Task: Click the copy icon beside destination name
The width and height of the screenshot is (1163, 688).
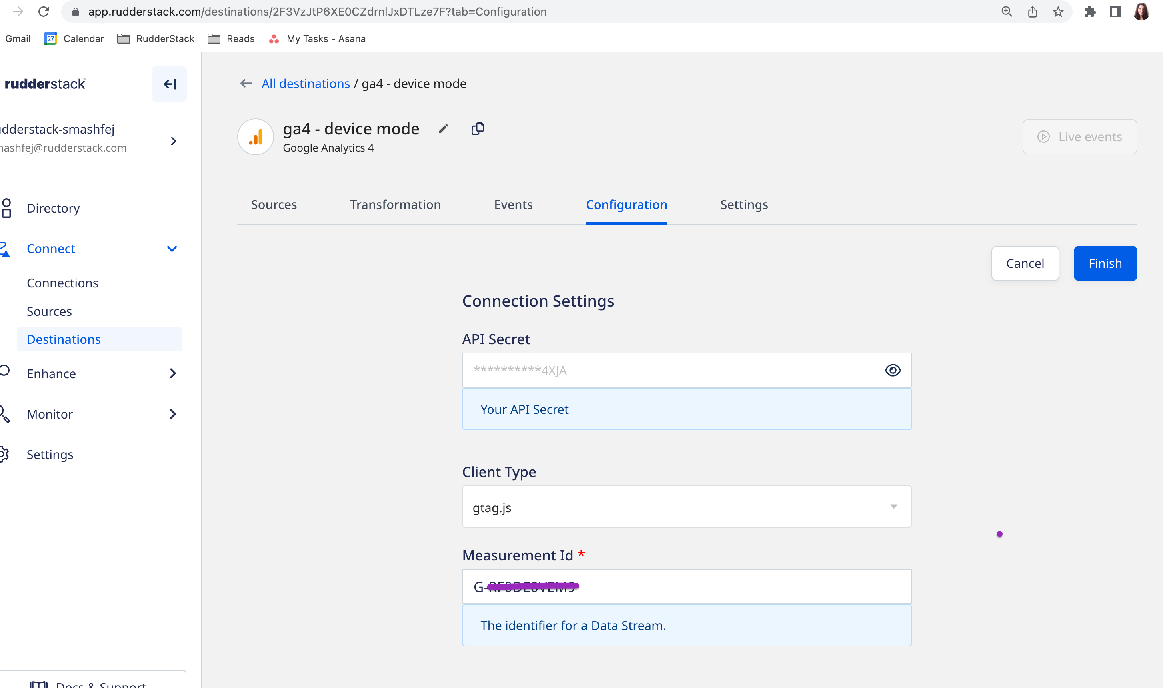Action: click(477, 128)
